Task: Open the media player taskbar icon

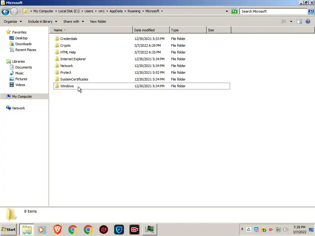Action: [42, 230]
